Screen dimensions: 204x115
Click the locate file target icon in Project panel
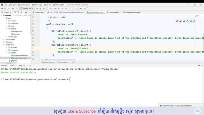(15, 12)
